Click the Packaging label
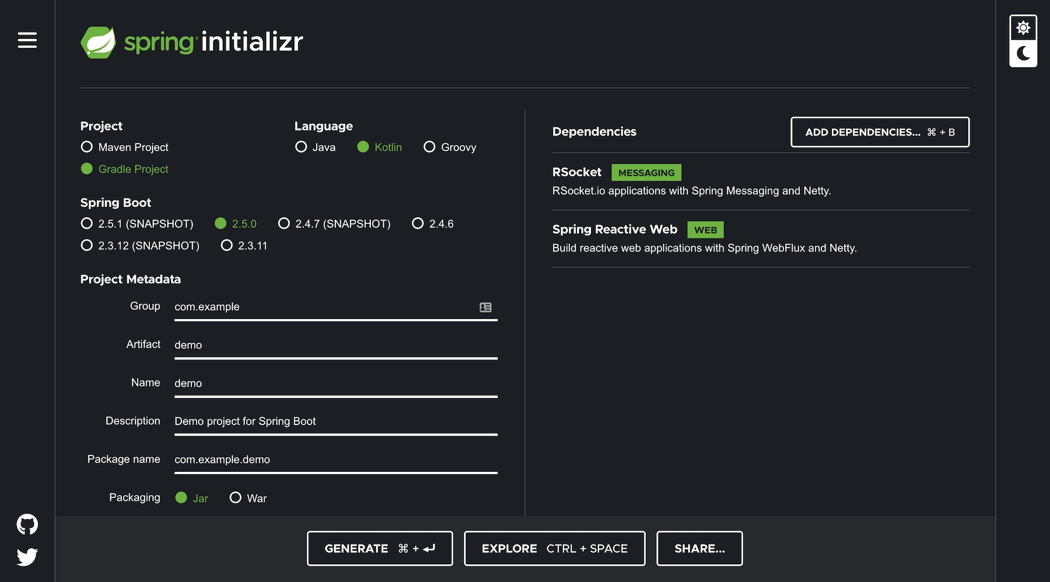Image resolution: width=1050 pixels, height=582 pixels. [x=135, y=497]
